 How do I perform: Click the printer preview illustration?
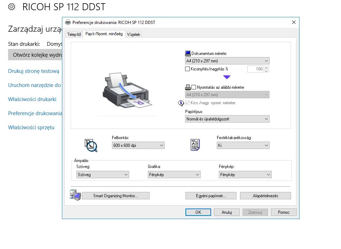pyautogui.click(x=127, y=90)
